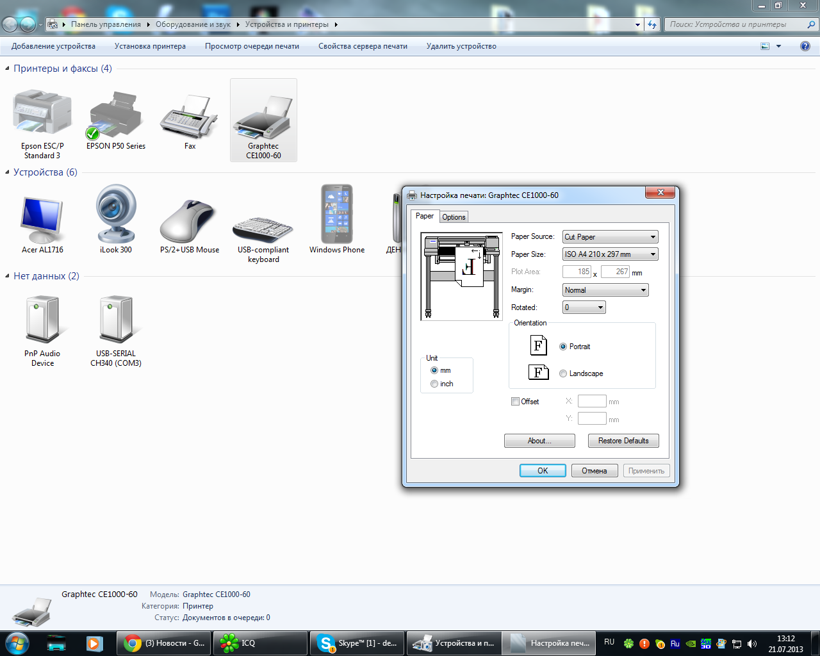The image size is (820, 656).
Task: Open the Help question mark icon
Action: coord(805,46)
